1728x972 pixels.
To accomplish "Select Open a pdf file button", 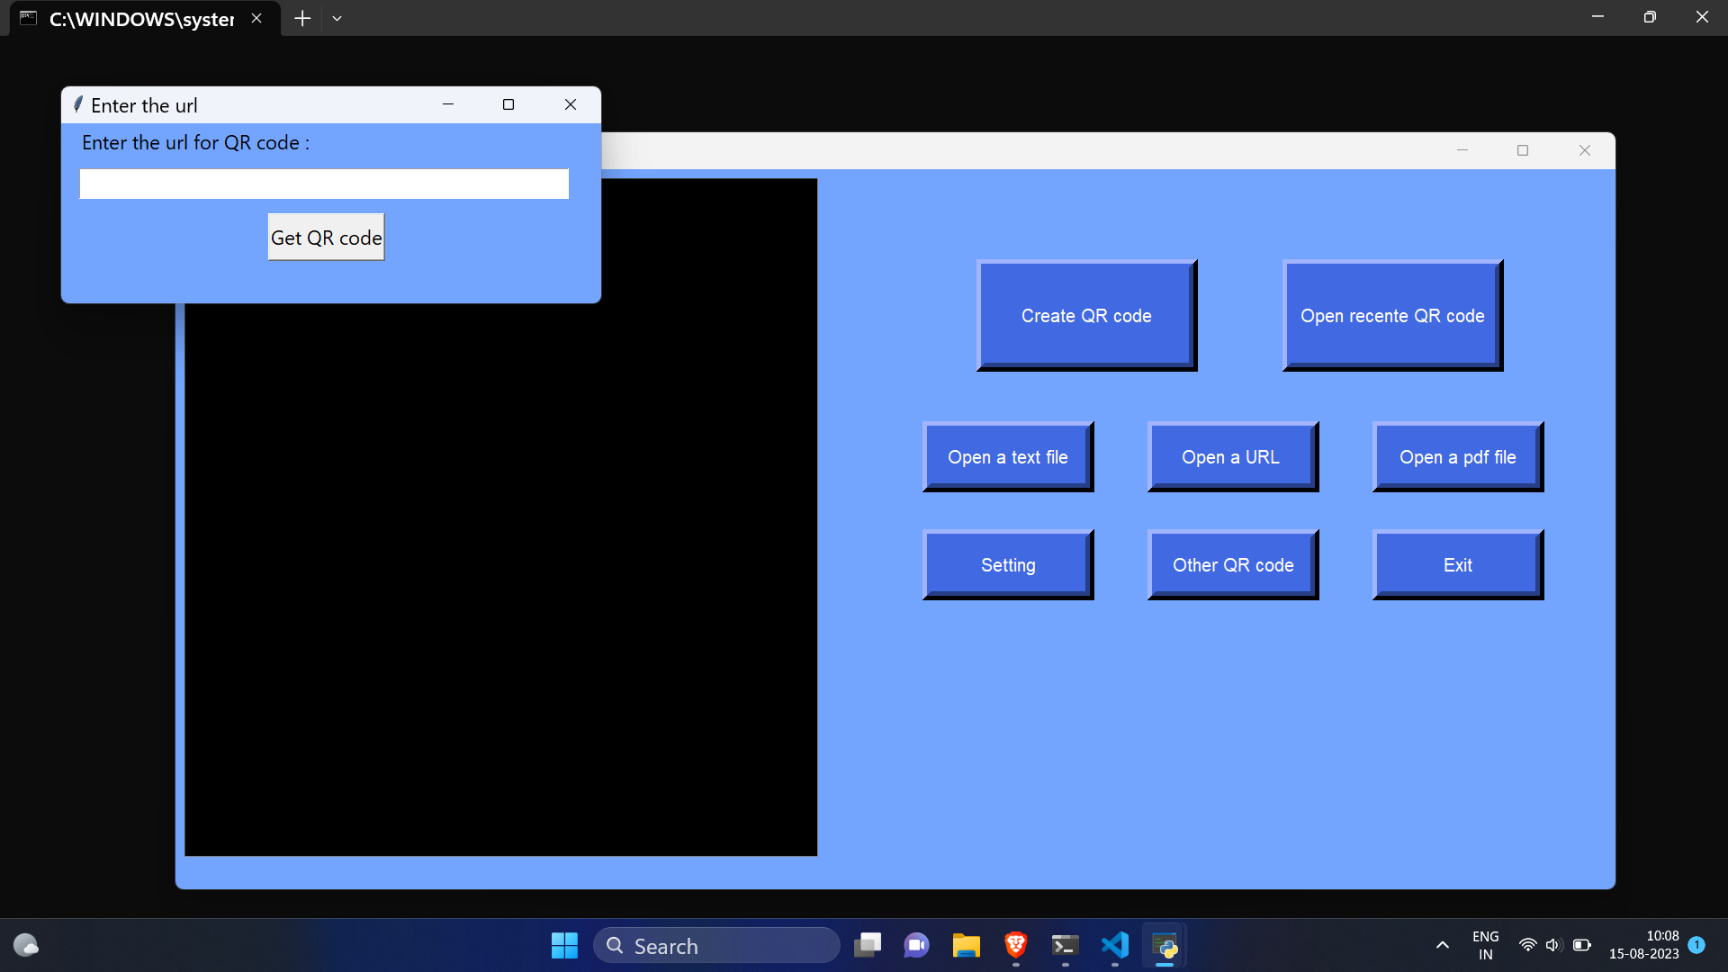I will [1457, 457].
